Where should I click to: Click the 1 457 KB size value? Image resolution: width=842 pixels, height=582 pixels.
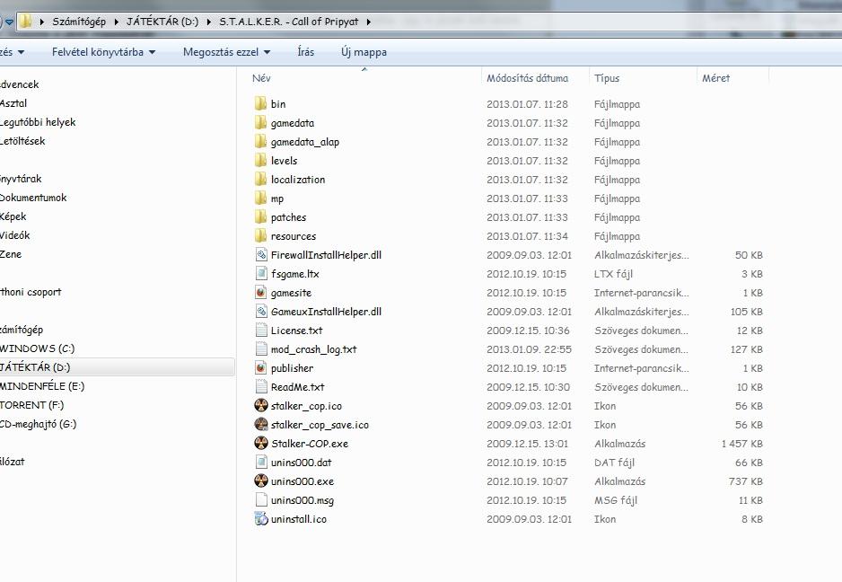point(742,444)
